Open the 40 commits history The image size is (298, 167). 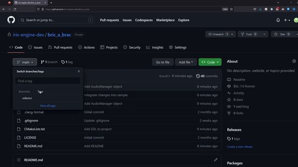tap(207, 76)
